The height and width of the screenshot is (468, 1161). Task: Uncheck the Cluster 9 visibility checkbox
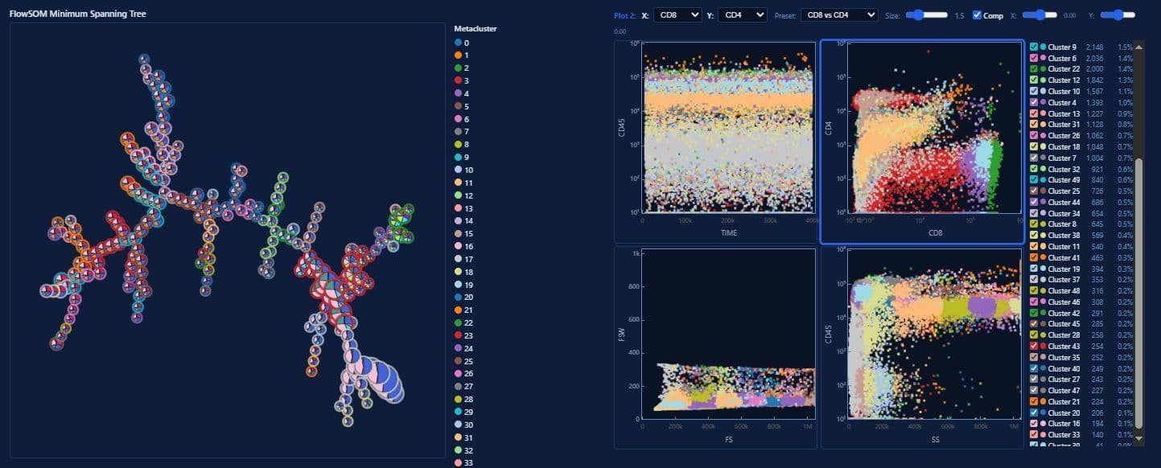[x=1035, y=47]
